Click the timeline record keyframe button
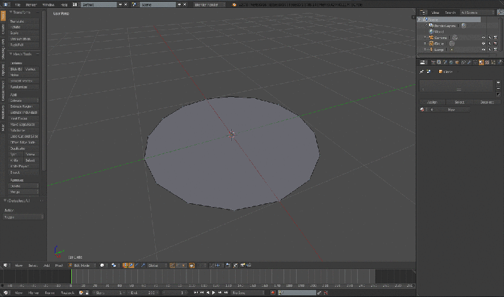This screenshot has height=297, width=504. point(273,293)
